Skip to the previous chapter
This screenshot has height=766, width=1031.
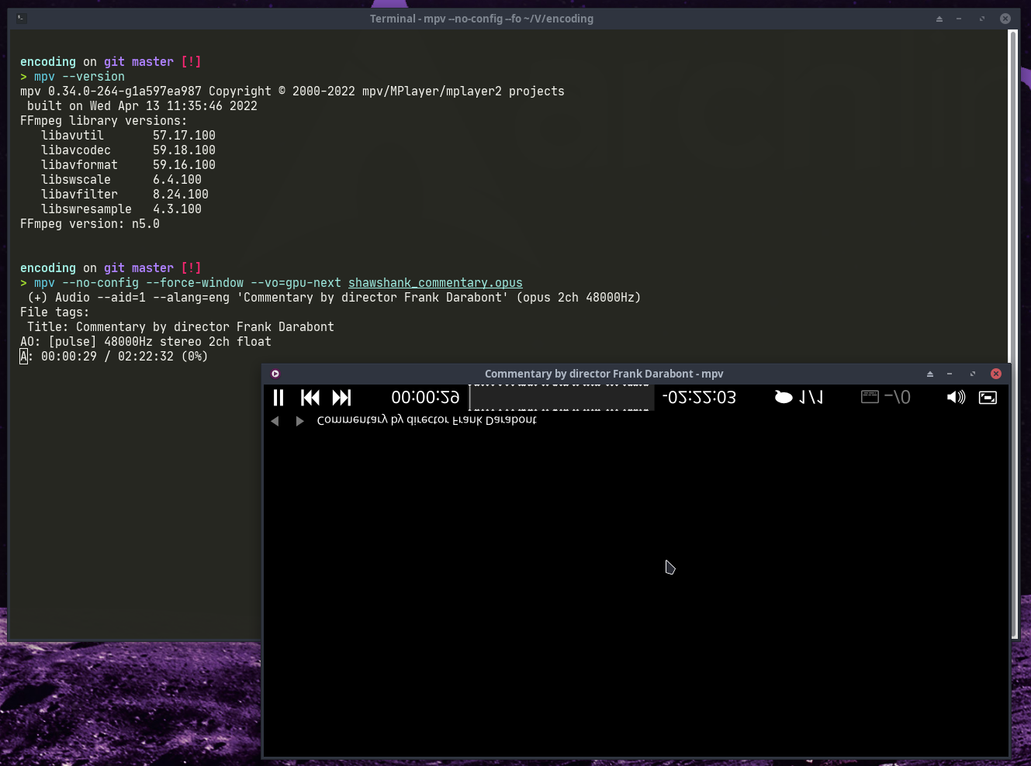coord(310,397)
